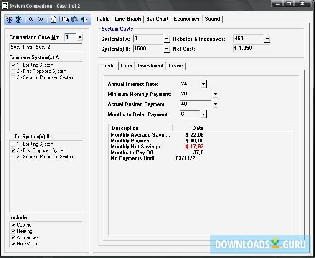The width and height of the screenshot is (315, 258).
Task: Open the Comparison Case No dropdown
Action: (x=80, y=37)
